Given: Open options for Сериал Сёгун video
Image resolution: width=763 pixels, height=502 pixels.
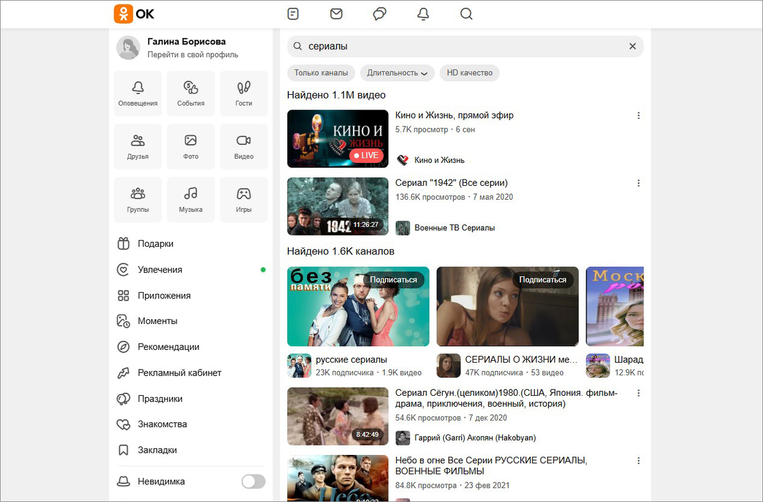Looking at the screenshot, I should point(638,393).
